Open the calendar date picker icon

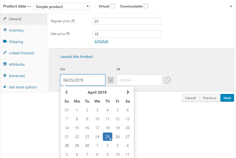(x=111, y=80)
